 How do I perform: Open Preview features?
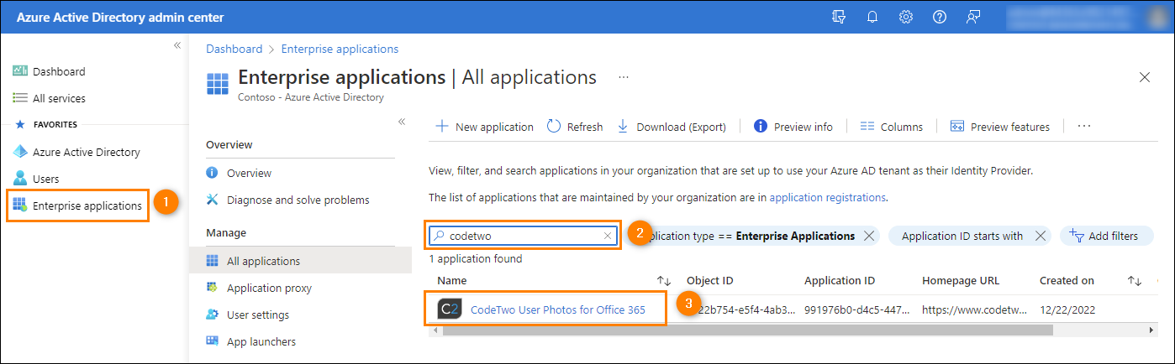(999, 127)
